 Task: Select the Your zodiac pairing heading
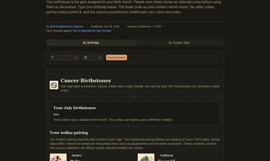tap(69, 132)
